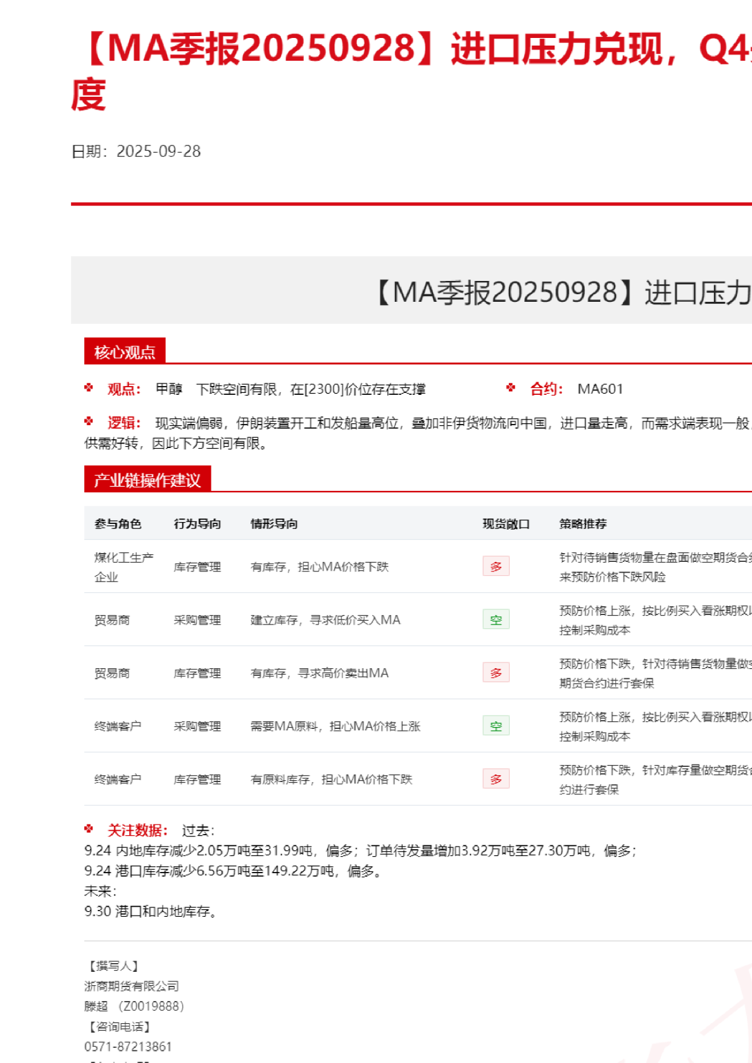Click the company name 浙商期货有限公司
752x1063 pixels.
coord(132,986)
